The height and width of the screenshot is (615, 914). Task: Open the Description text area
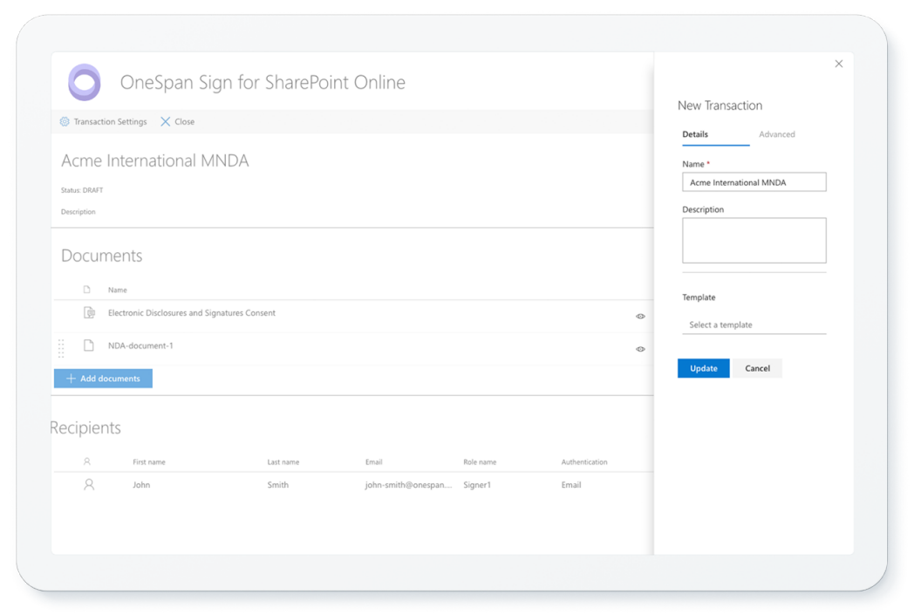coord(754,240)
